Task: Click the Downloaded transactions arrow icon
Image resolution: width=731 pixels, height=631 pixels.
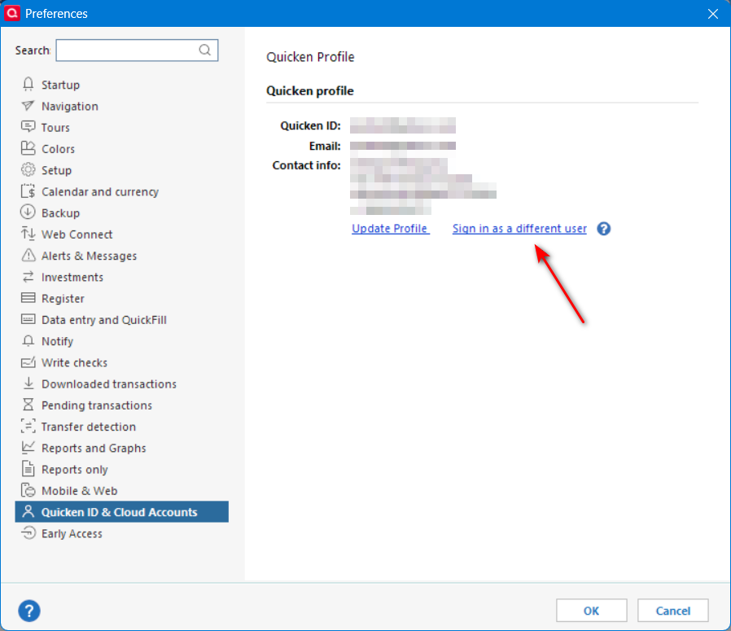Action: click(x=28, y=383)
